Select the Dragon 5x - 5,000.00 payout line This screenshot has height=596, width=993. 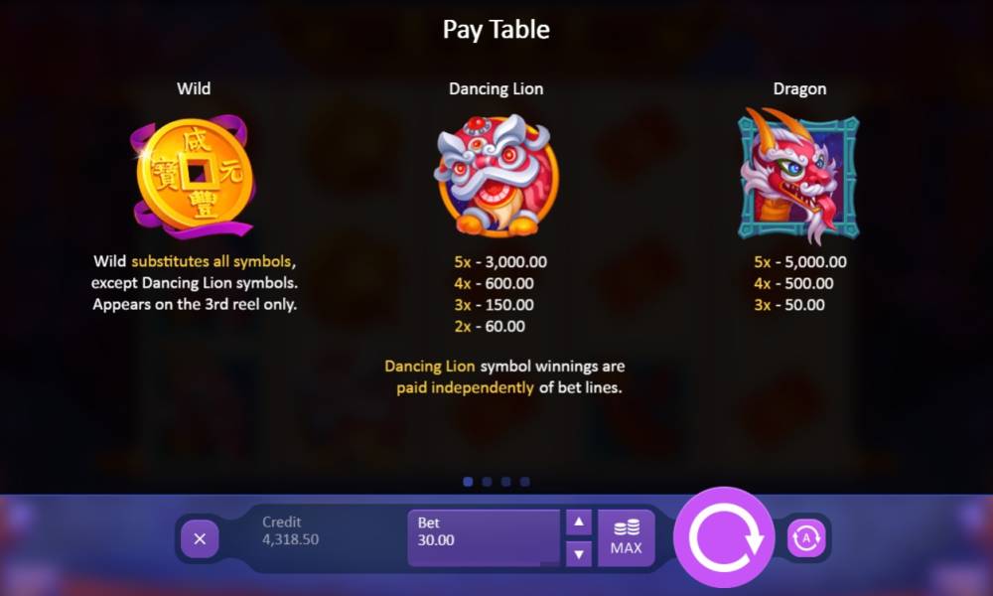(x=799, y=262)
